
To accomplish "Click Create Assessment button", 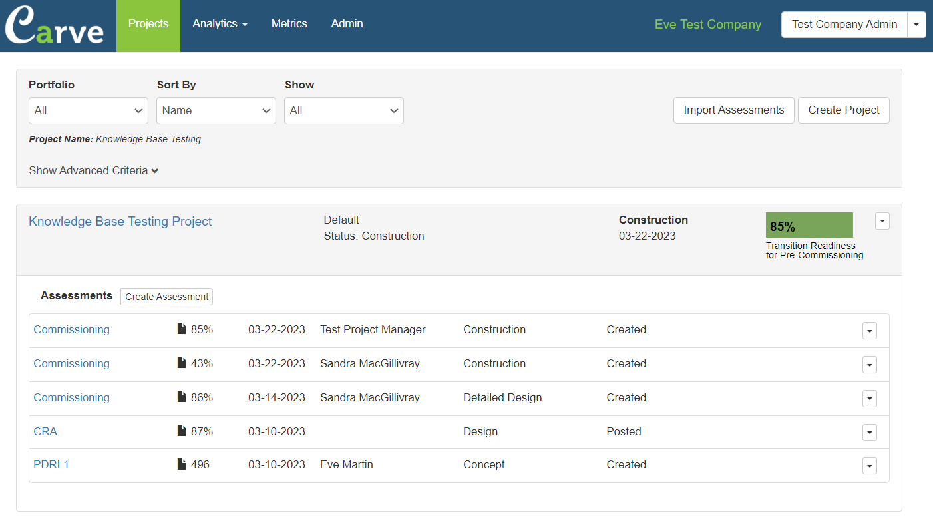I will [x=166, y=297].
